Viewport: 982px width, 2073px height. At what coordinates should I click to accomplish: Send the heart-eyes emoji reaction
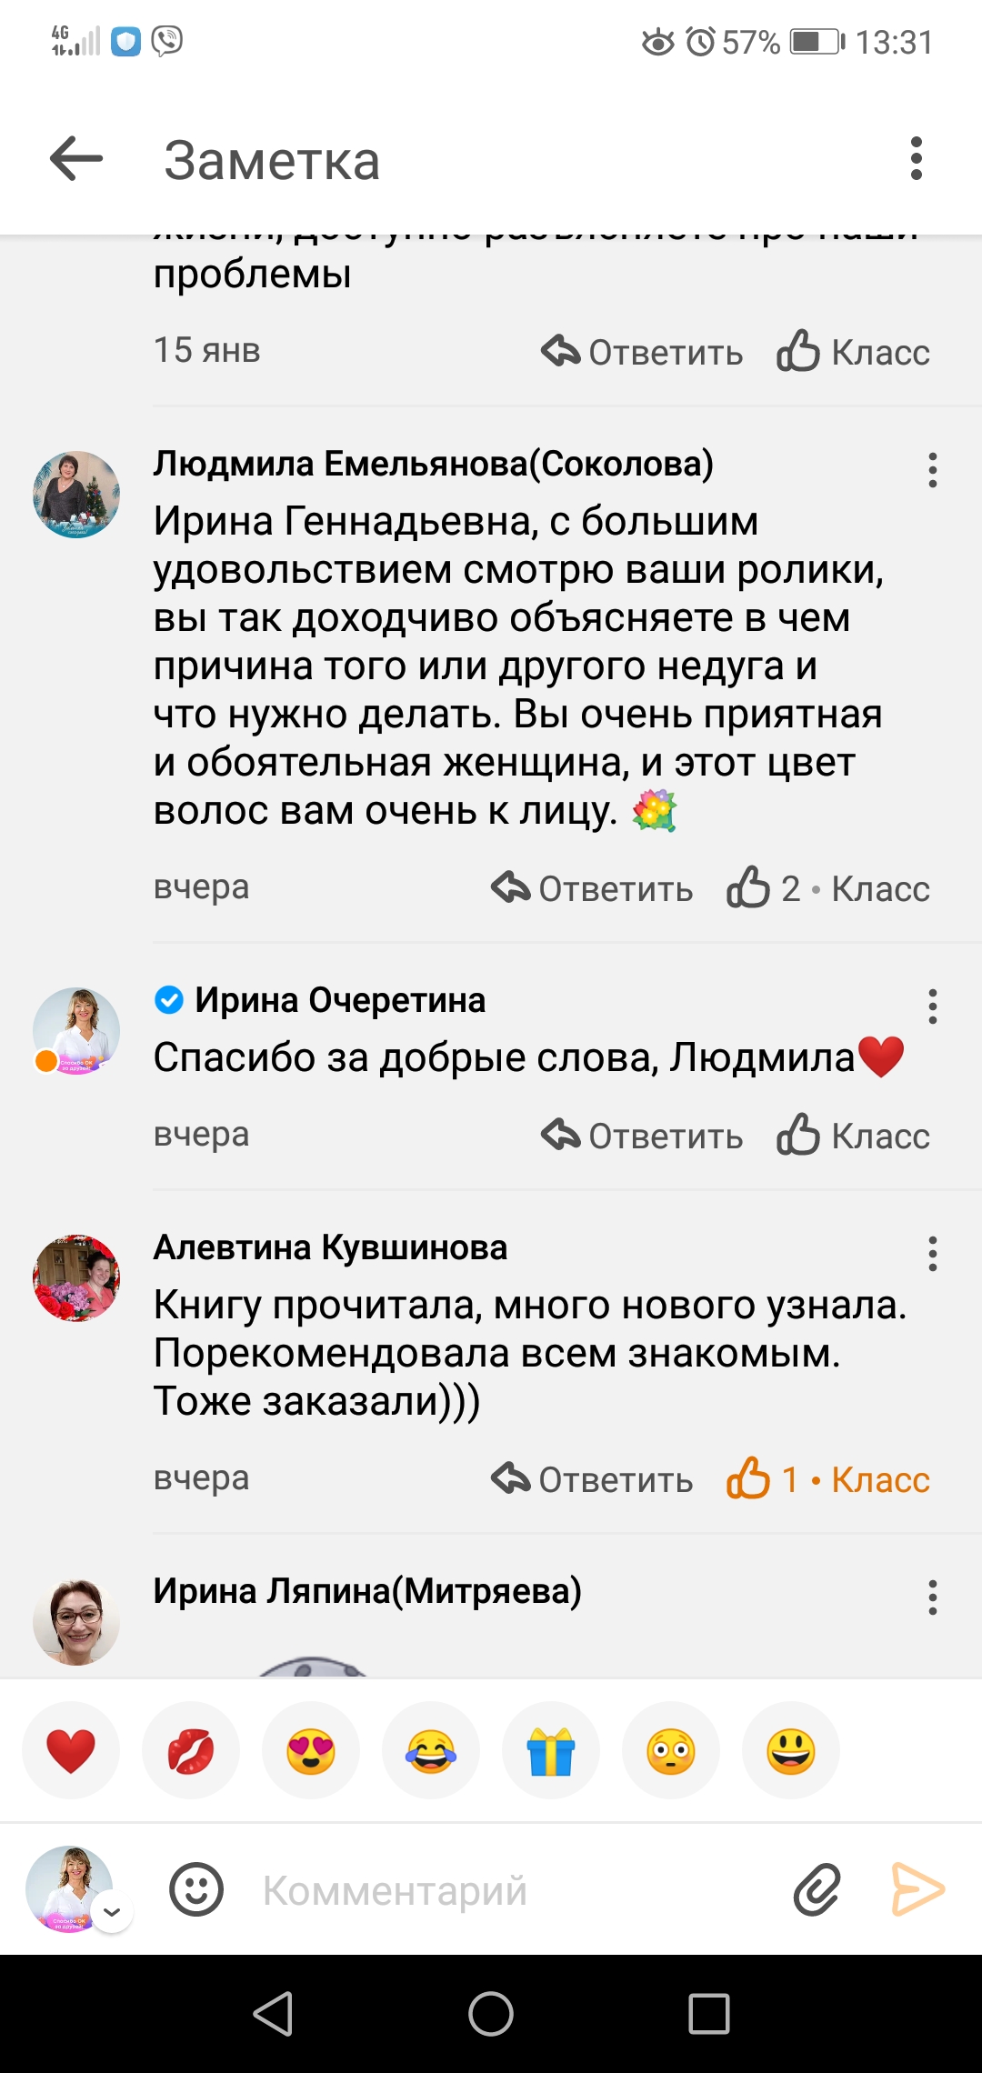coord(311,1751)
